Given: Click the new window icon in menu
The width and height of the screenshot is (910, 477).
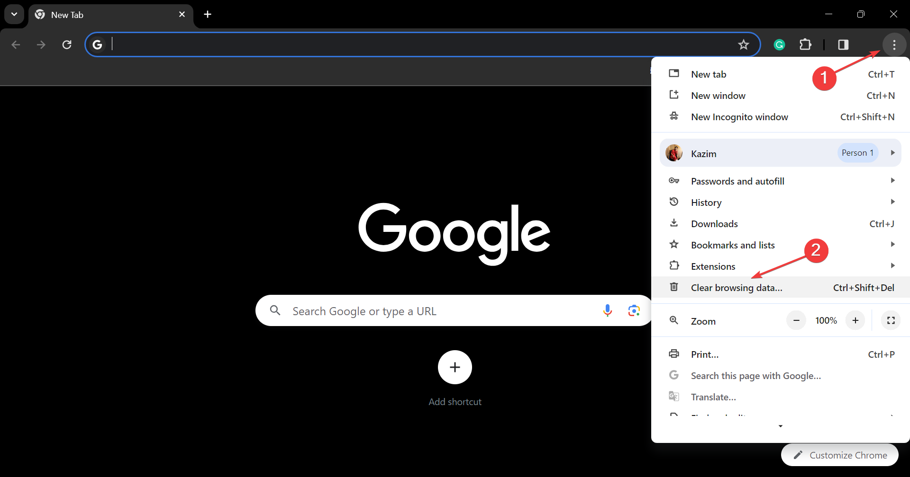Looking at the screenshot, I should pyautogui.click(x=674, y=95).
